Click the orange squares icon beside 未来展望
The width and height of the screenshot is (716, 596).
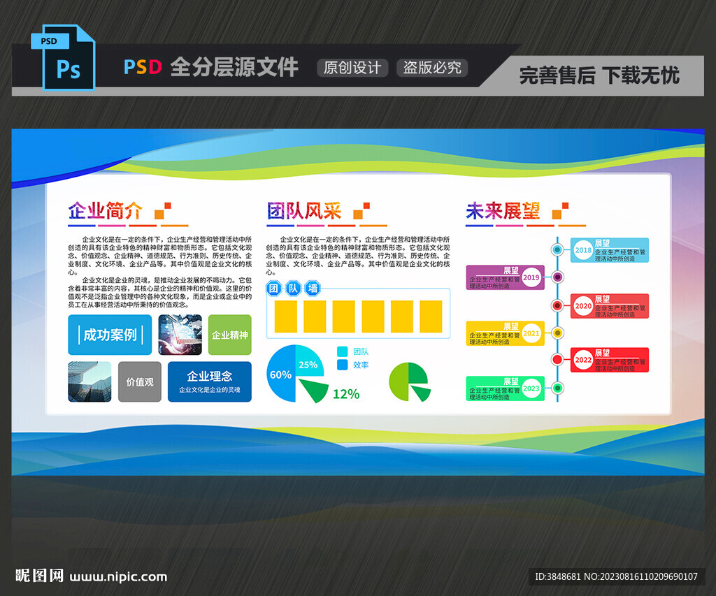[x=560, y=211]
